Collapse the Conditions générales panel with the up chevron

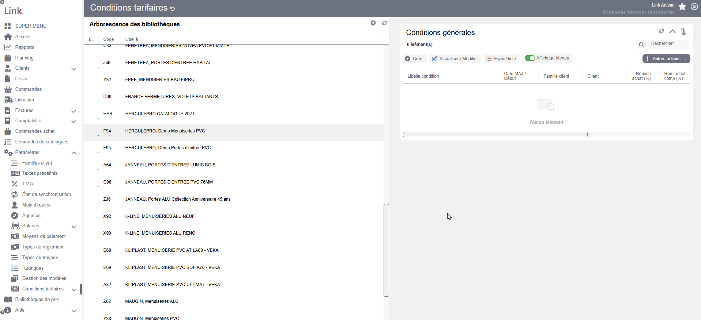point(672,31)
